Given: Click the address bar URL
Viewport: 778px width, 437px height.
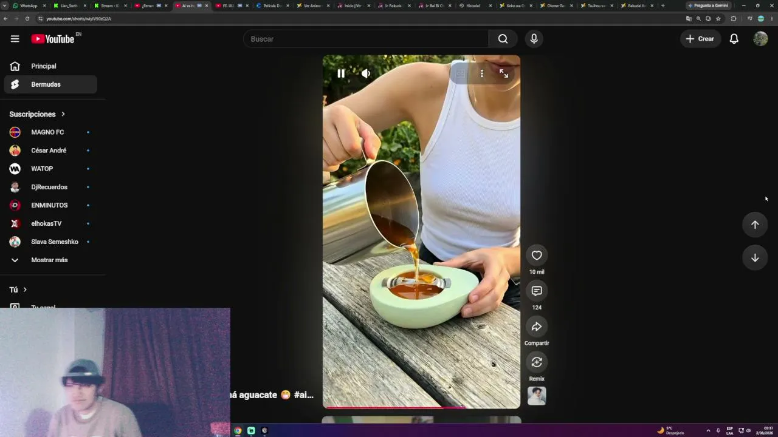Looking at the screenshot, I should tap(78, 19).
